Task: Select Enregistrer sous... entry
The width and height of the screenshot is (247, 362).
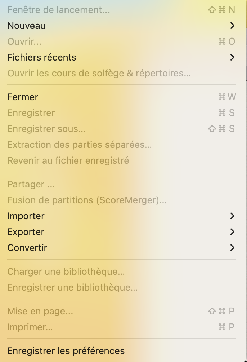Action: point(46,129)
